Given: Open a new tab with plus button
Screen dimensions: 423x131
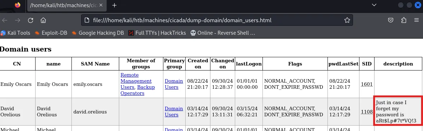Looking at the screenshot, I should click(x=115, y=5).
